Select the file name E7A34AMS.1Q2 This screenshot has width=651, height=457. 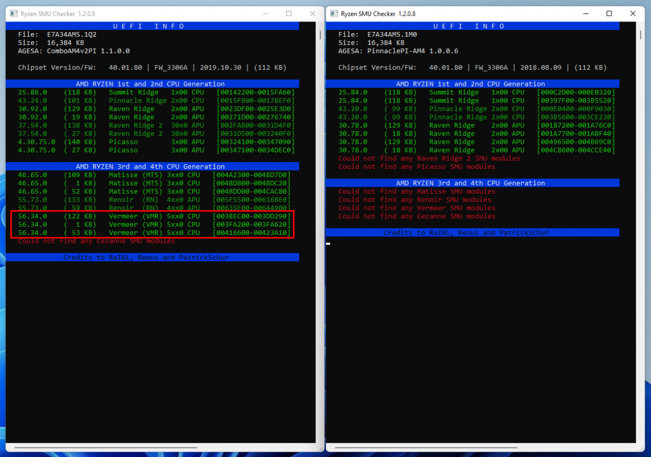(x=72, y=35)
